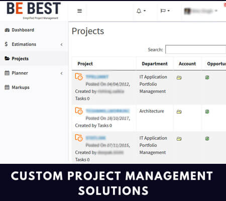Expand the Planner submenu chevron
The image size is (226, 201).
pyautogui.click(x=62, y=73)
